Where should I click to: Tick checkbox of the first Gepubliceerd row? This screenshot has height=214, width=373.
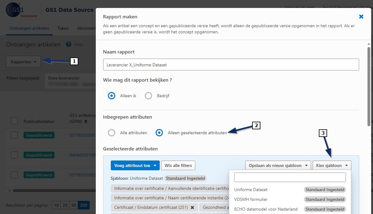[14, 135]
